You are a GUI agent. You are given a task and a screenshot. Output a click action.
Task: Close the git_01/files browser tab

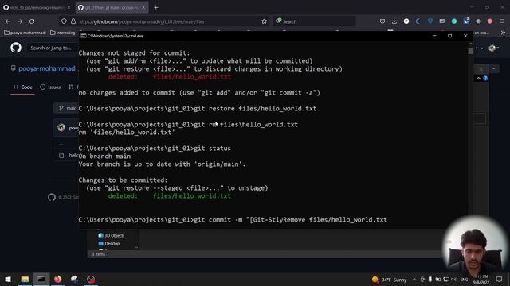point(143,7)
